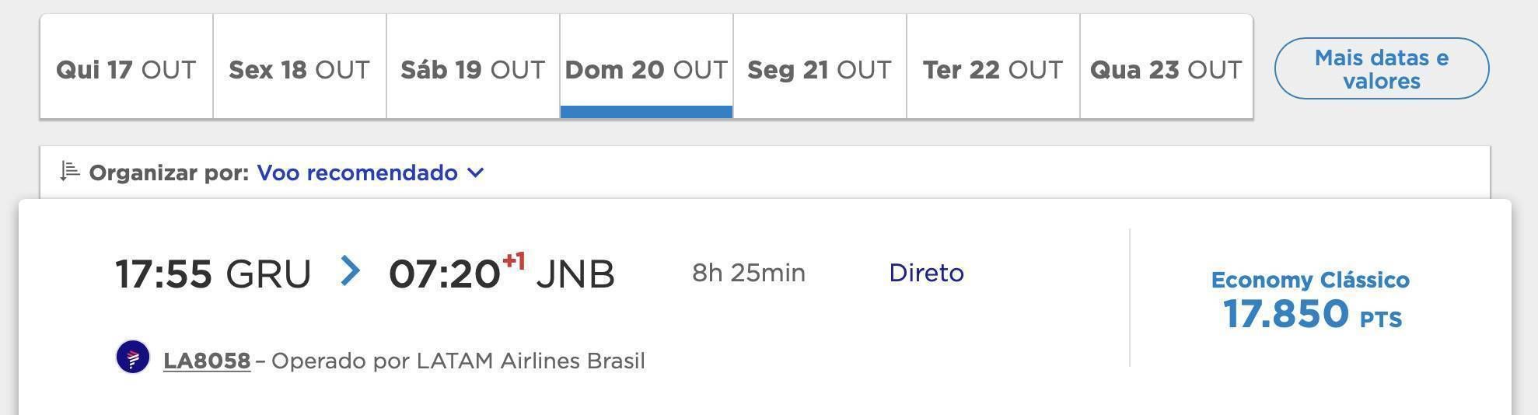Click the blue arrow between GRU and JNB
1538x415 pixels.
click(x=351, y=271)
